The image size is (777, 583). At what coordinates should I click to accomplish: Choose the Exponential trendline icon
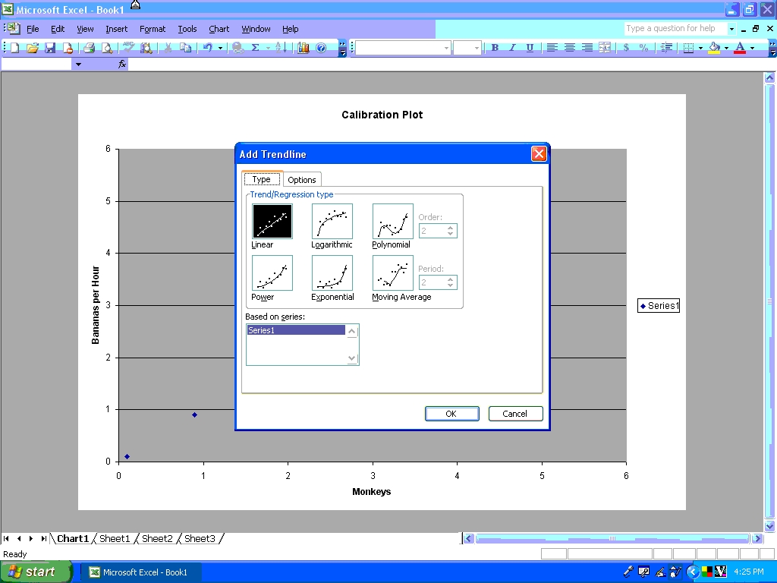point(332,273)
